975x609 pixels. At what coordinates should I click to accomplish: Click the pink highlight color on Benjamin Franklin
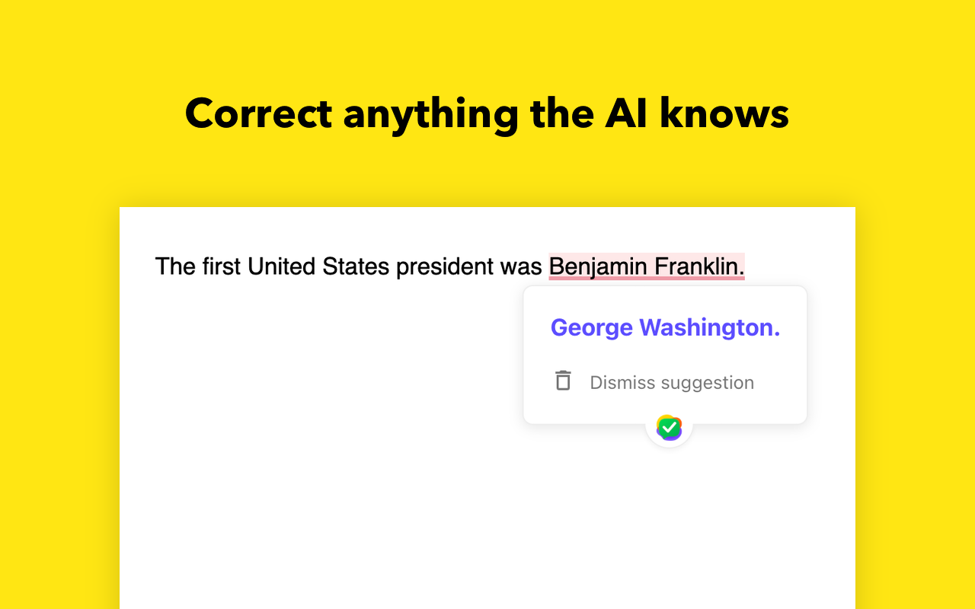pos(646,266)
